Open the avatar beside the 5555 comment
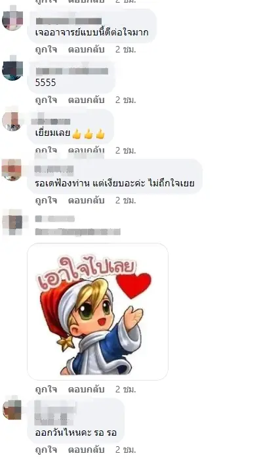 tap(12, 70)
